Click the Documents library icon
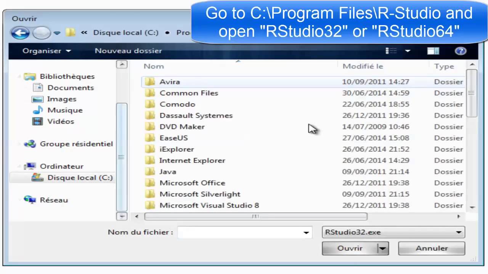Viewport: 488px width, 274px height. point(38,88)
